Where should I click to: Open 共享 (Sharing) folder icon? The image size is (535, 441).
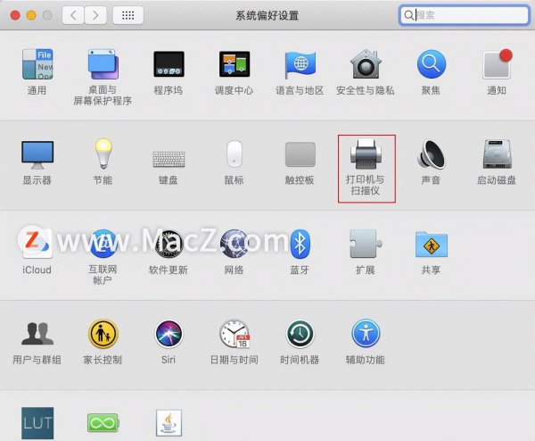pyautogui.click(x=432, y=245)
